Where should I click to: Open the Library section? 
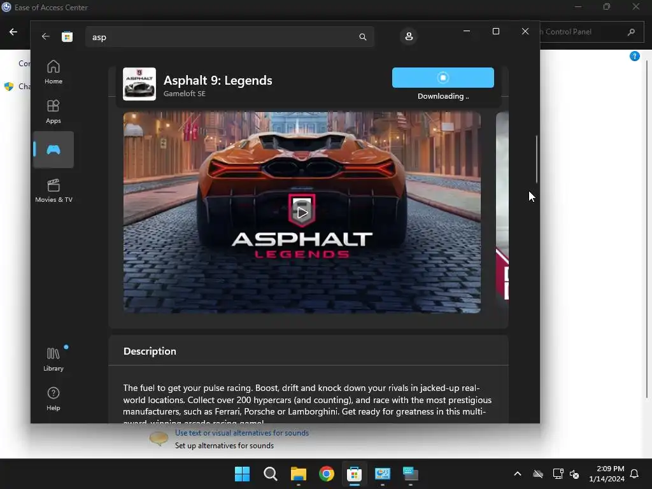tap(53, 360)
